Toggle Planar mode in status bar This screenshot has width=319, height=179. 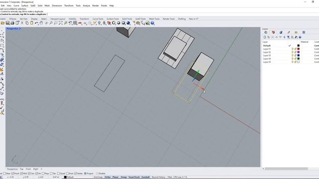115,177
